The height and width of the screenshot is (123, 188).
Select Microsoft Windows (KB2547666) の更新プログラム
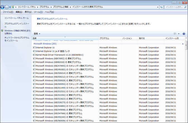(x=59, y=114)
